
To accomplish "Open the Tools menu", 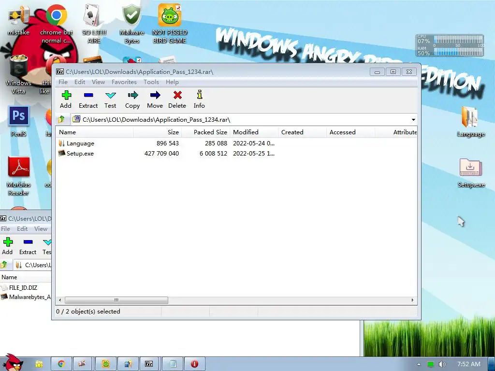I will point(151,82).
